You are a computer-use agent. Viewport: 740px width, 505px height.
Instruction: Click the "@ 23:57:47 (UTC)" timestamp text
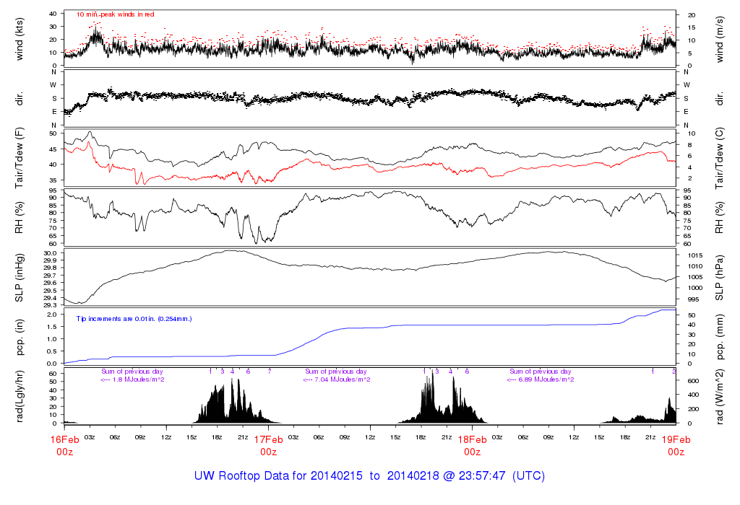point(494,476)
